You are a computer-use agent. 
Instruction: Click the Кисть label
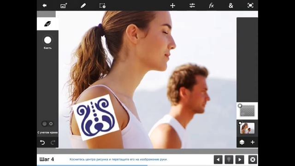[47, 48]
